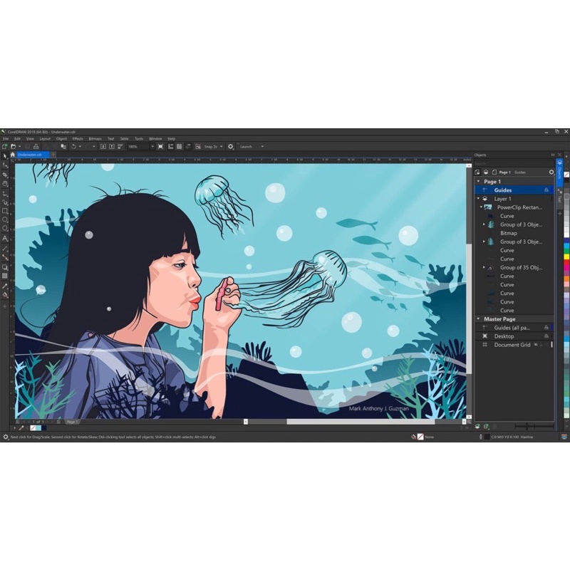This screenshot has width=570, height=570.
Task: Open the Launch dropdown
Action: [262, 147]
